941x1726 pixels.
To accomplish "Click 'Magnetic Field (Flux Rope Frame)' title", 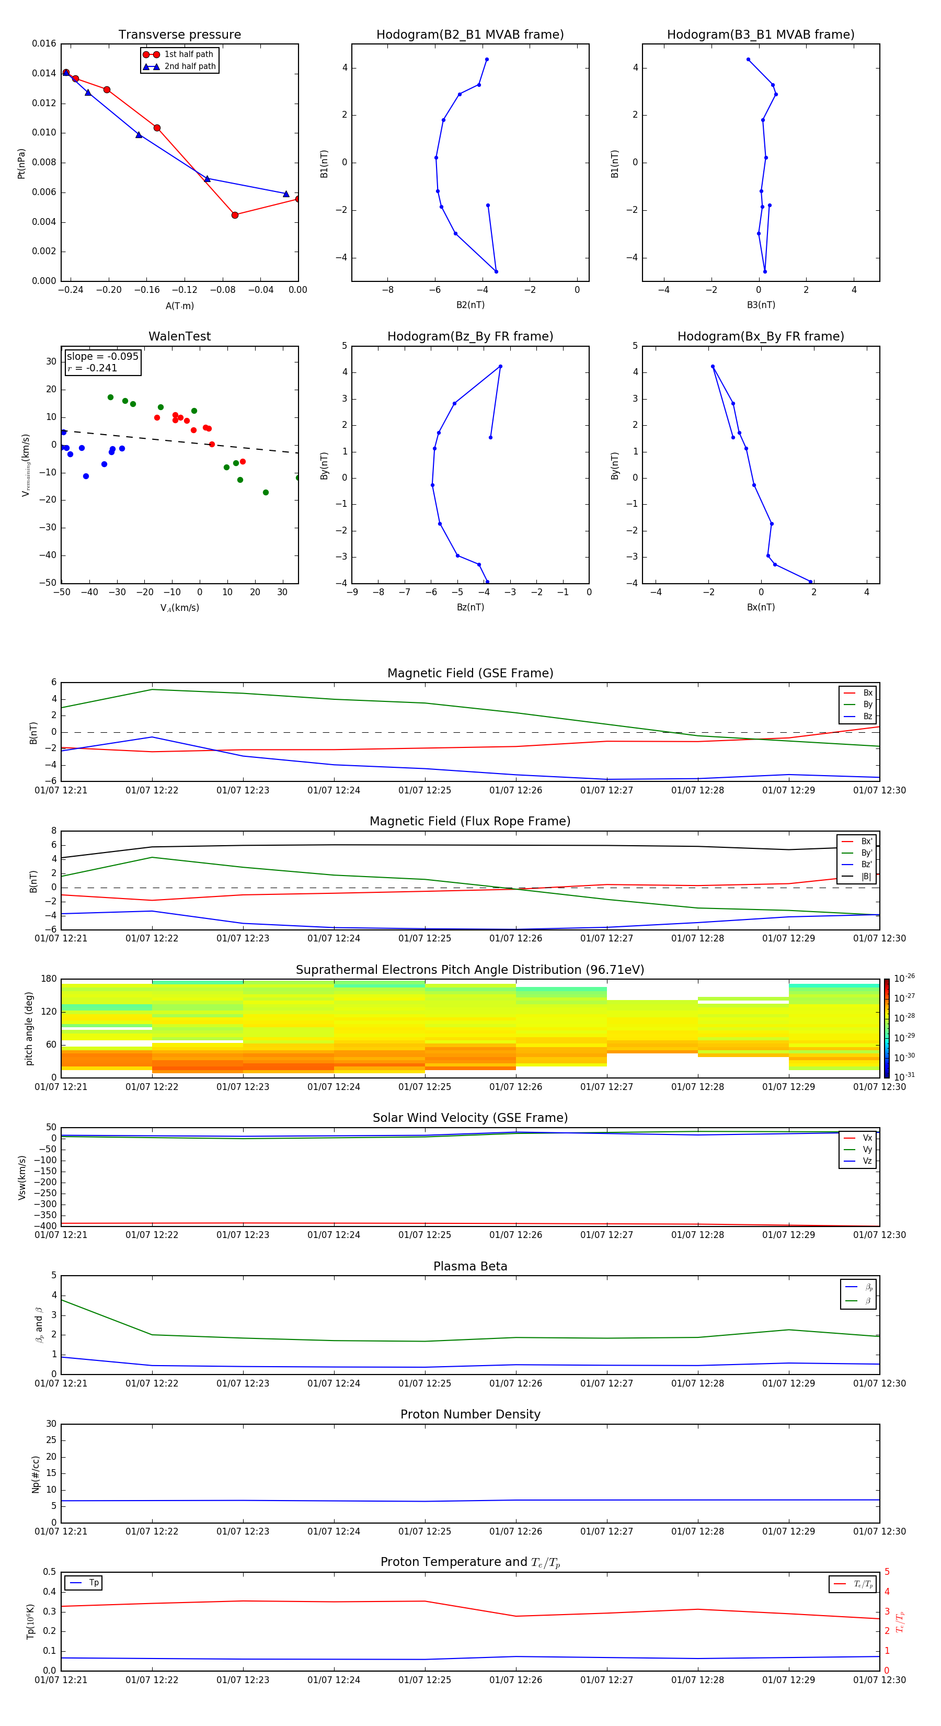I will (x=470, y=822).
